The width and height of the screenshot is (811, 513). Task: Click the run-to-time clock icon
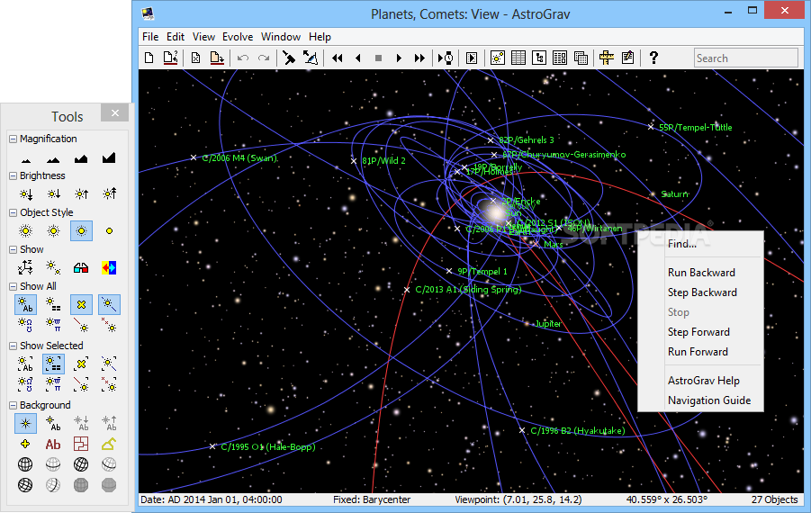(446, 58)
